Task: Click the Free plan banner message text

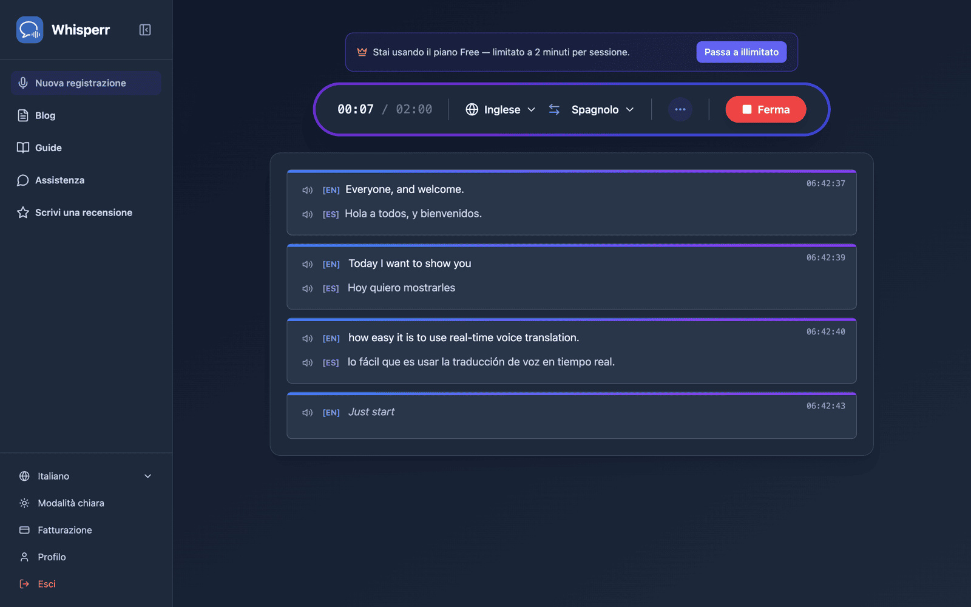Action: 501,52
